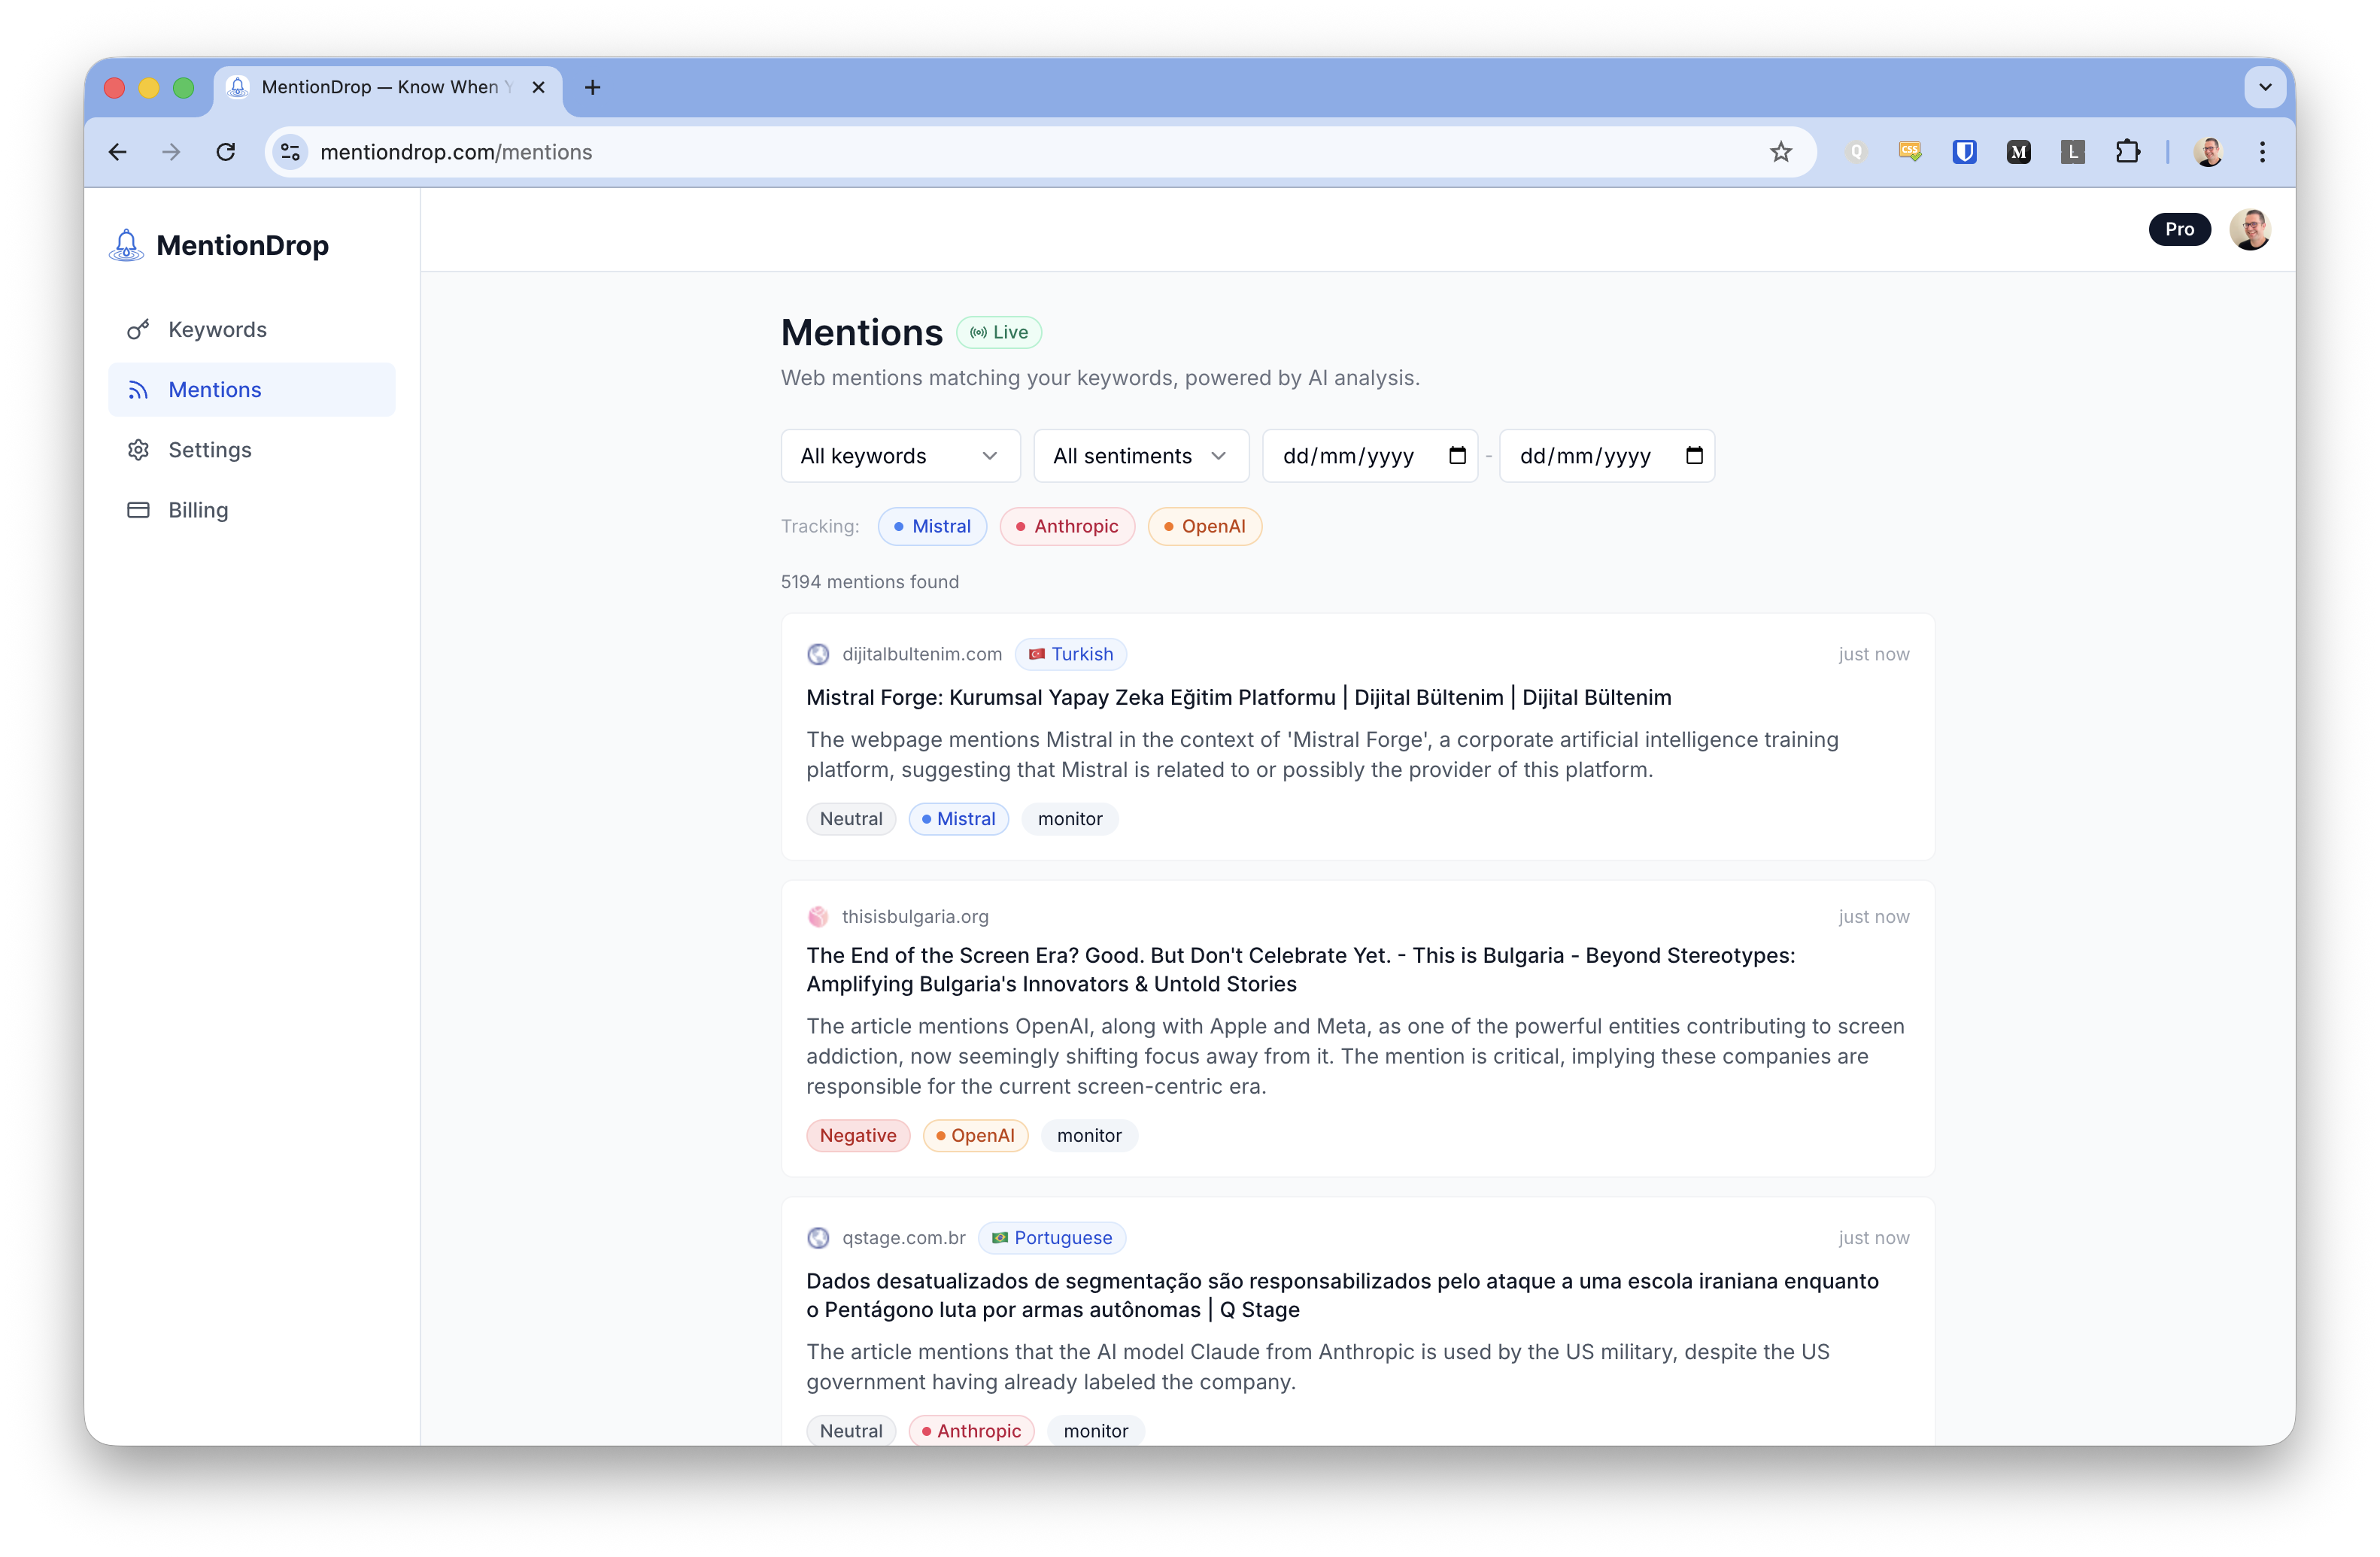Click the MentionDrop bell logo
This screenshot has width=2380, height=1557.
pyautogui.click(x=126, y=244)
